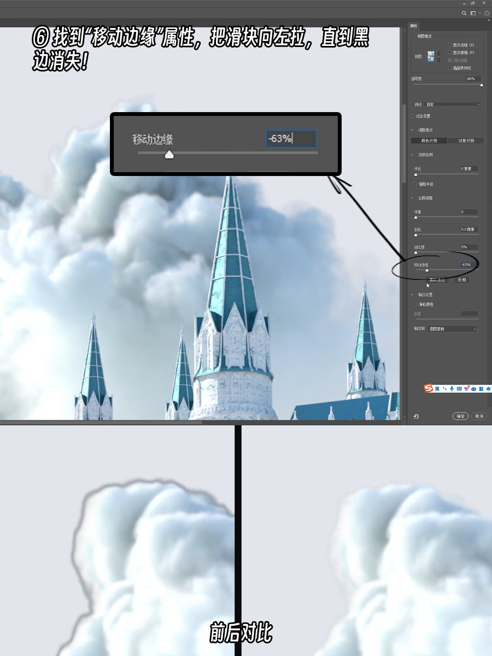Click the 羽化 slider handle
Screen dimensions: 492x656
(x=416, y=235)
